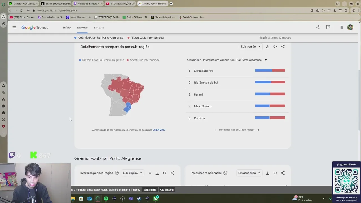
Task: Open the Naruto Shippuden bookmark
Action: tap(163, 17)
